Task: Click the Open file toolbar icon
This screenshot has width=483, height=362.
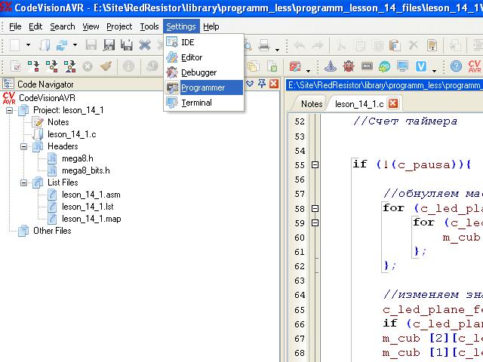Action: point(45,45)
